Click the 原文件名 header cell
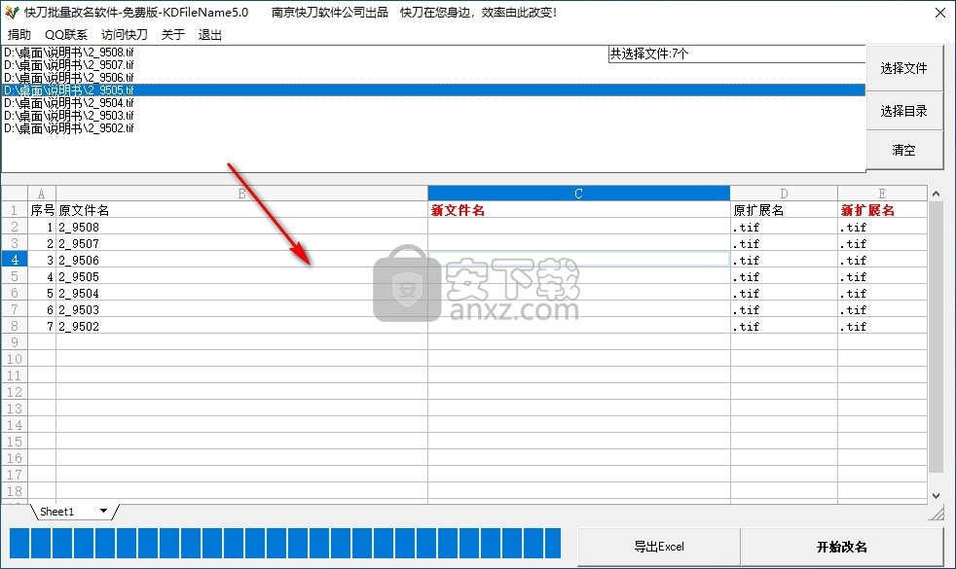The image size is (956, 569). pyautogui.click(x=241, y=210)
